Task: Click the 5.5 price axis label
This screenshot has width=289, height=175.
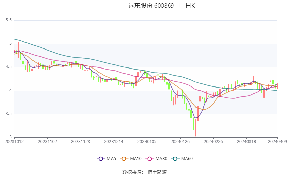Action: point(8,20)
